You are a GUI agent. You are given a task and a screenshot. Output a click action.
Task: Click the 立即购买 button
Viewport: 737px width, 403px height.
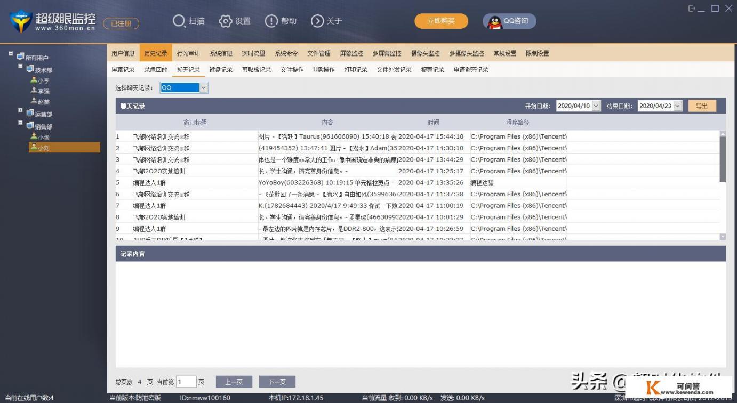pyautogui.click(x=441, y=21)
